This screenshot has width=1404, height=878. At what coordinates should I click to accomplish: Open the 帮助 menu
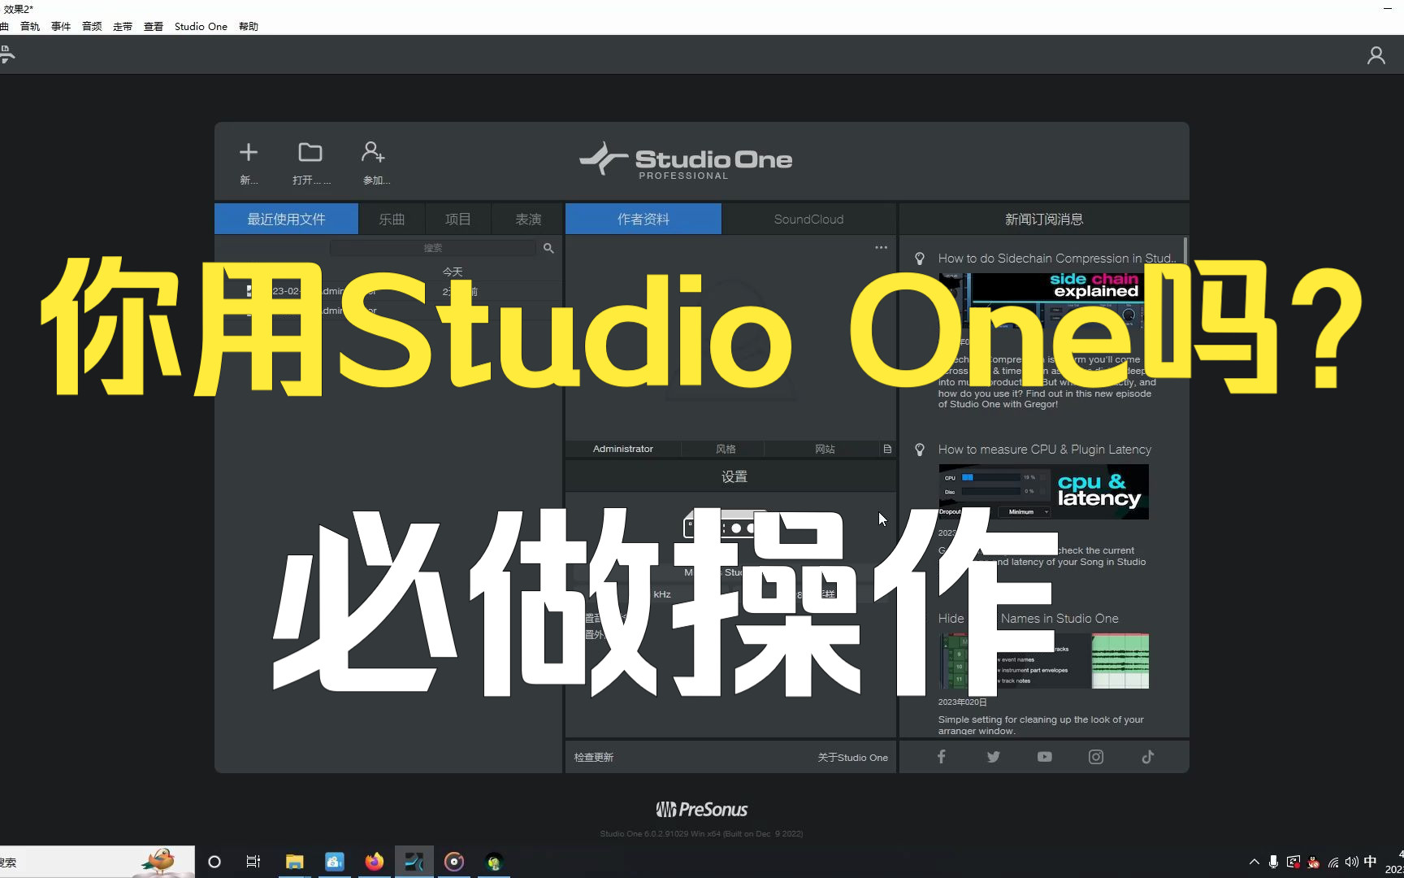coord(249,26)
